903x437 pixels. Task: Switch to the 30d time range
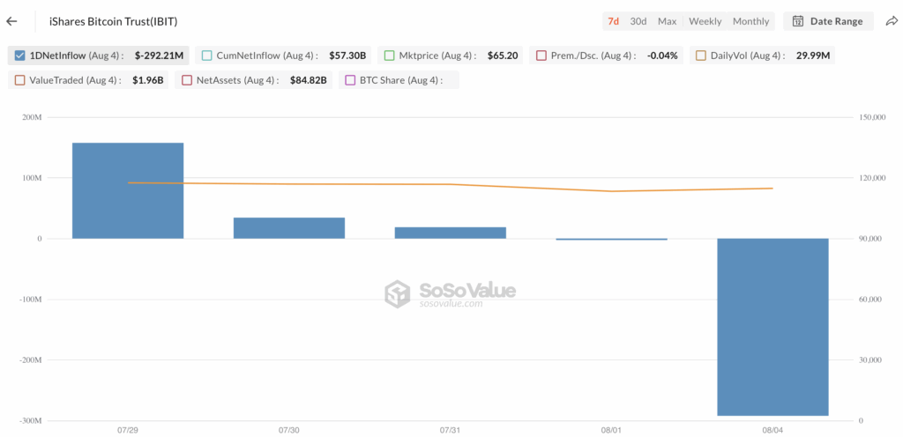[638, 21]
